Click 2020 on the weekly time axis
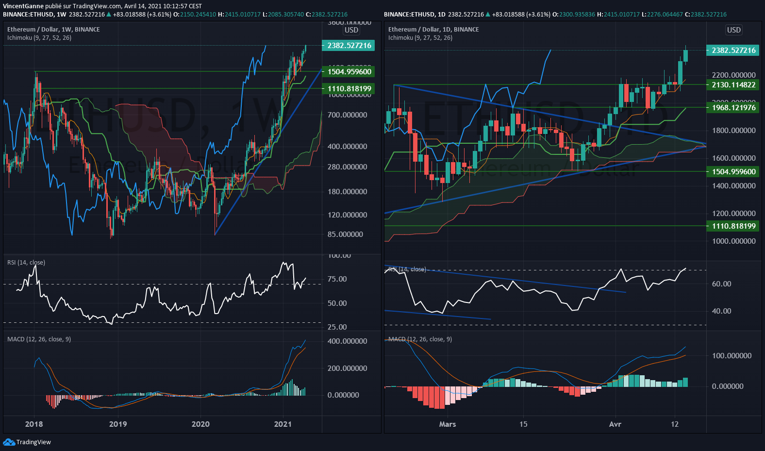Screen dimensions: 765x451 coord(200,424)
